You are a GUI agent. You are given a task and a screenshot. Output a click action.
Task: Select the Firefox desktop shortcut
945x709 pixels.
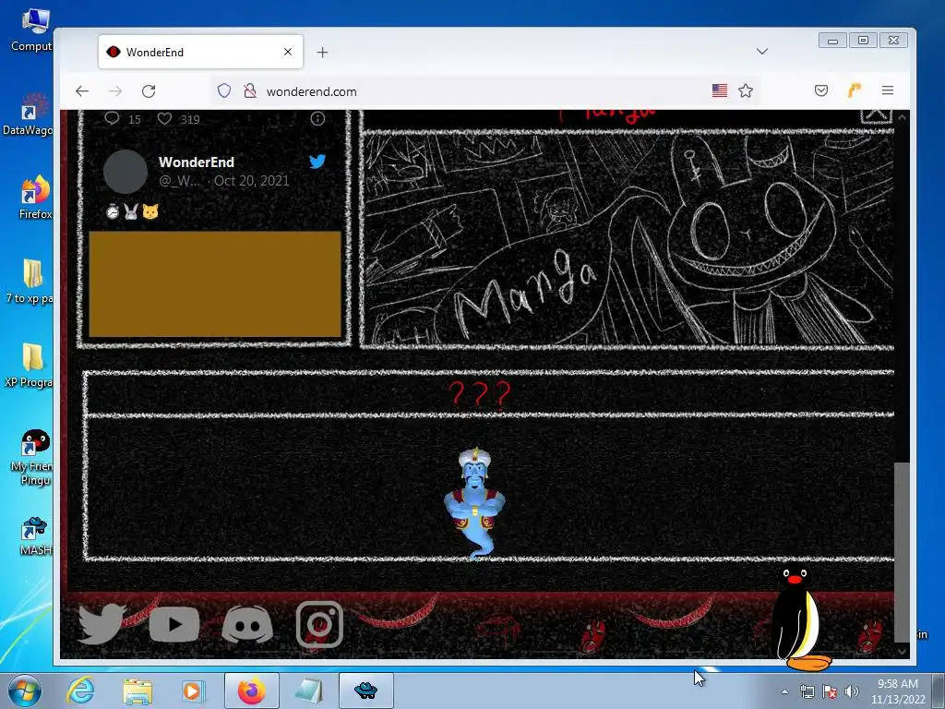34,198
